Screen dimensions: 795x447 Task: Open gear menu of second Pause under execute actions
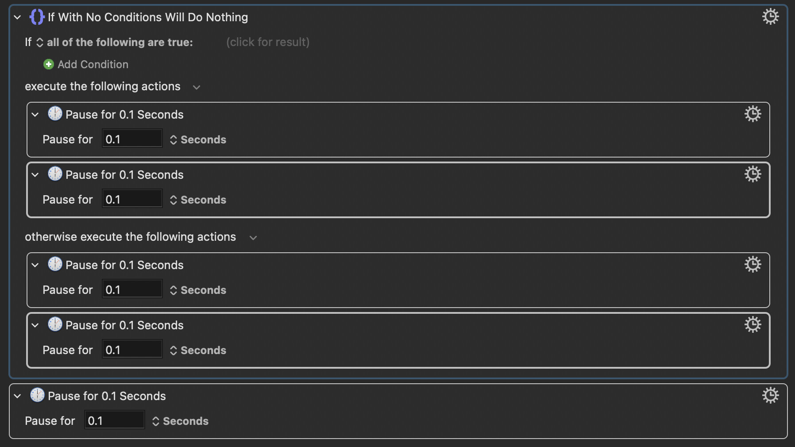click(753, 174)
